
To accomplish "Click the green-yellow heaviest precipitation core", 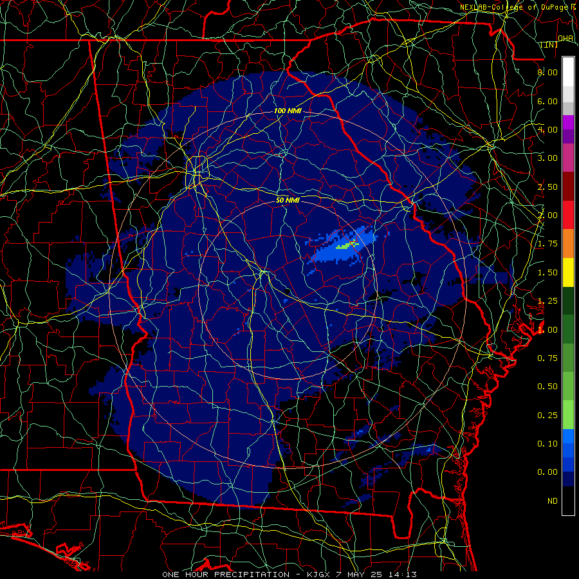I will point(347,245).
